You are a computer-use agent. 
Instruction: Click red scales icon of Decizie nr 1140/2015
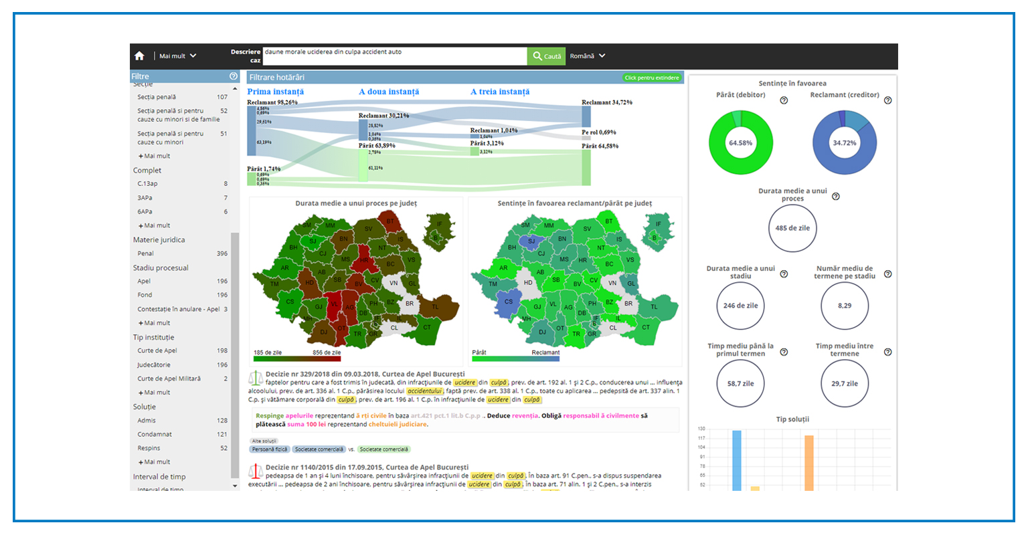pos(256,471)
